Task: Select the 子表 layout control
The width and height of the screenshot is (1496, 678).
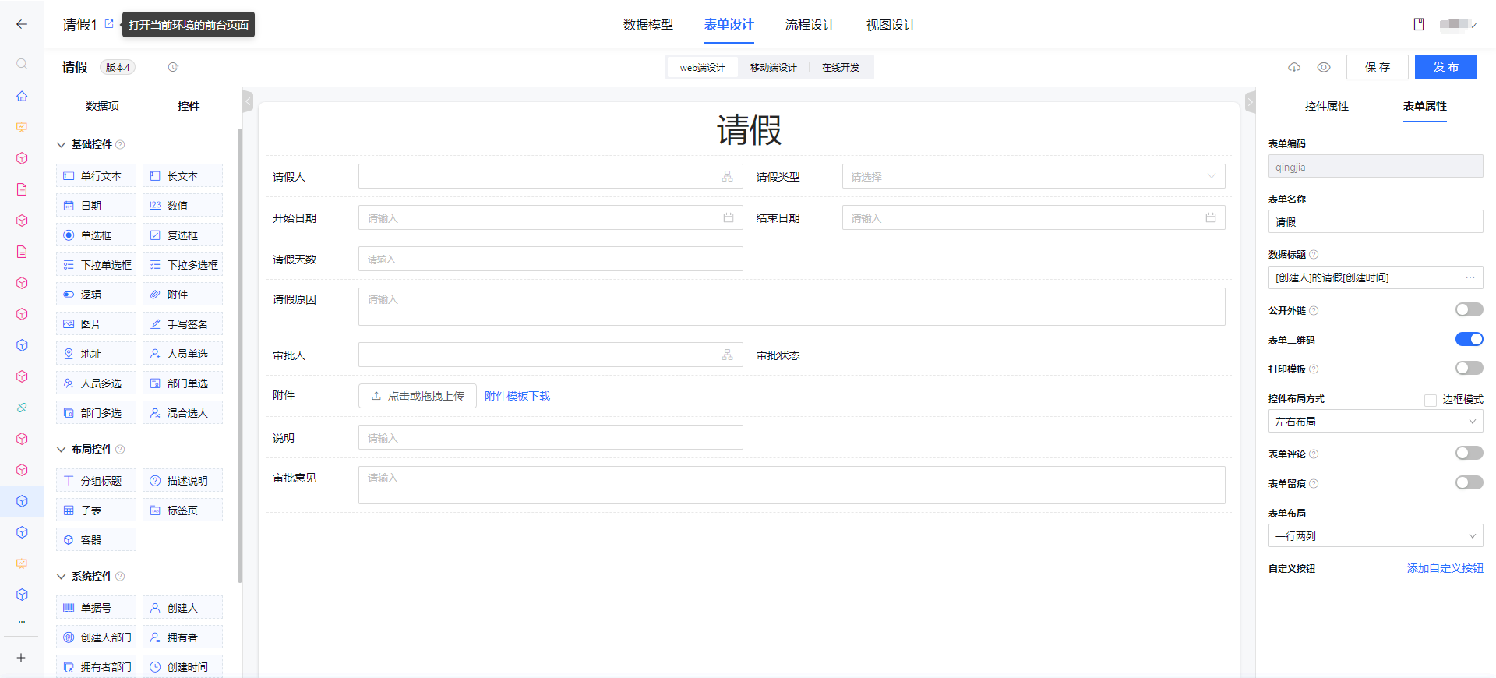Action: (96, 510)
